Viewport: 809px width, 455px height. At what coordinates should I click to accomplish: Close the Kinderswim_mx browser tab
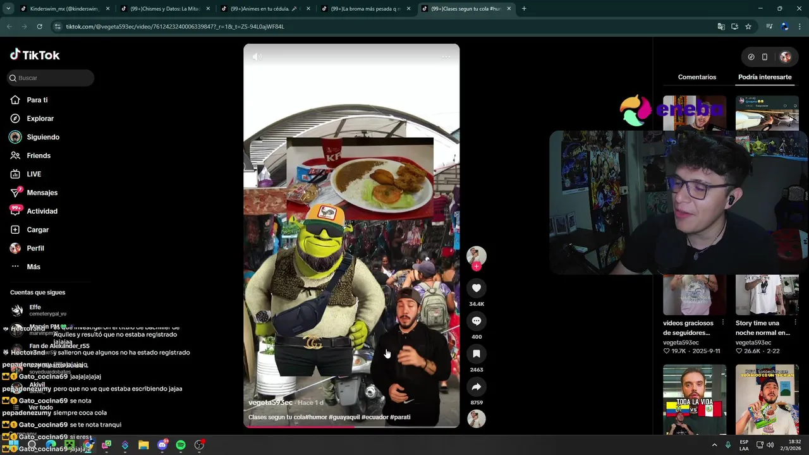[x=107, y=9]
